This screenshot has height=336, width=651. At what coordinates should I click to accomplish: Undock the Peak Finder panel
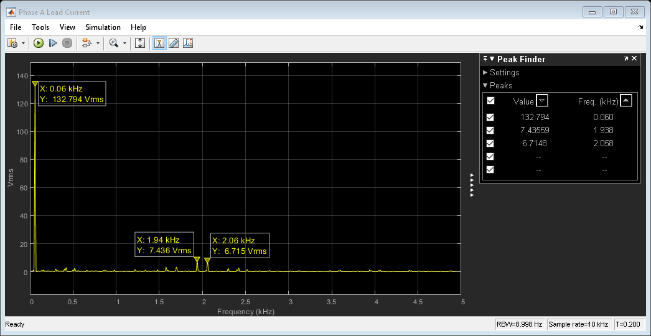(x=626, y=59)
